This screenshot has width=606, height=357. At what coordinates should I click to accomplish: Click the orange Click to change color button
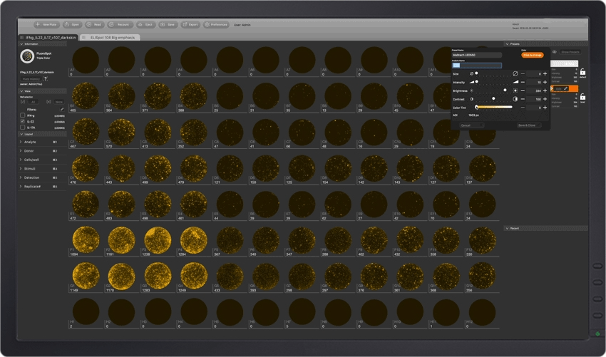[533, 54]
